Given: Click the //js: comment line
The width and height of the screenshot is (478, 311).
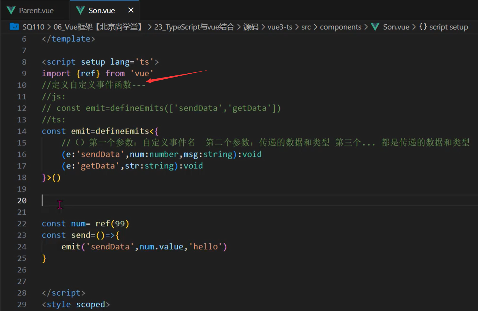Looking at the screenshot, I should [53, 97].
